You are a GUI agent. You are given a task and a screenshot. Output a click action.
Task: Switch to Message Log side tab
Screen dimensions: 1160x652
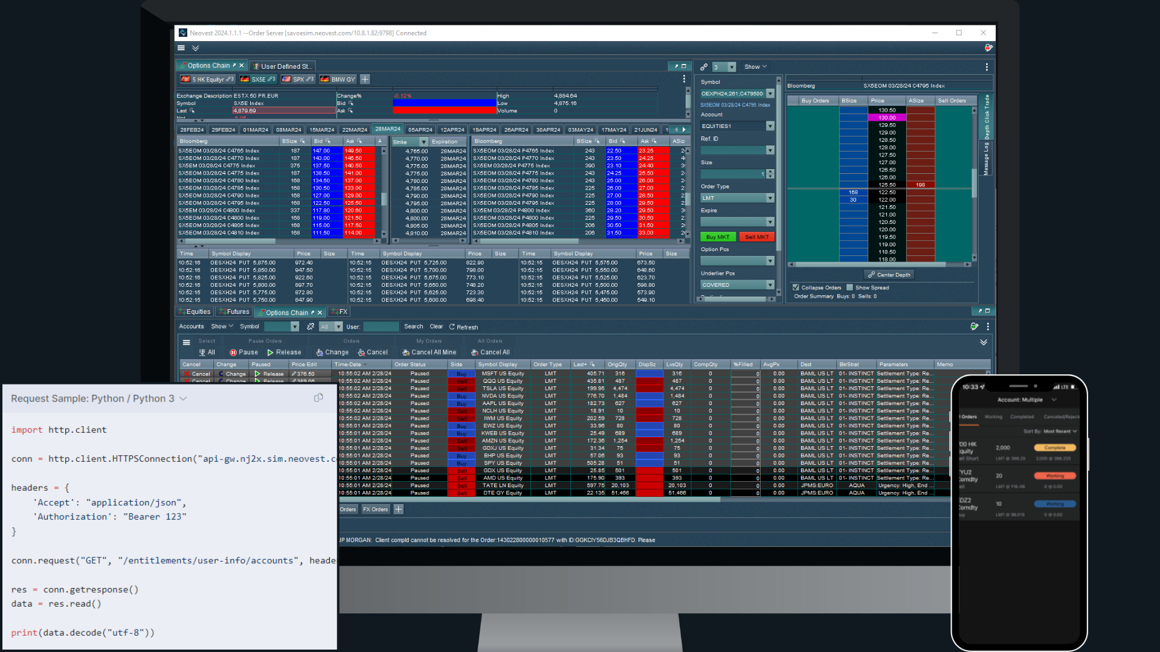pyautogui.click(x=986, y=159)
